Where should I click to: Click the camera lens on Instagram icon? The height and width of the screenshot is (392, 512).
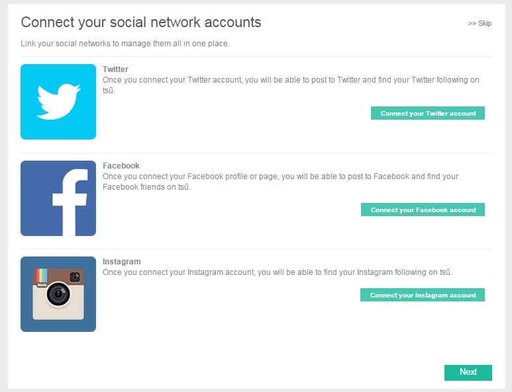pos(58,294)
